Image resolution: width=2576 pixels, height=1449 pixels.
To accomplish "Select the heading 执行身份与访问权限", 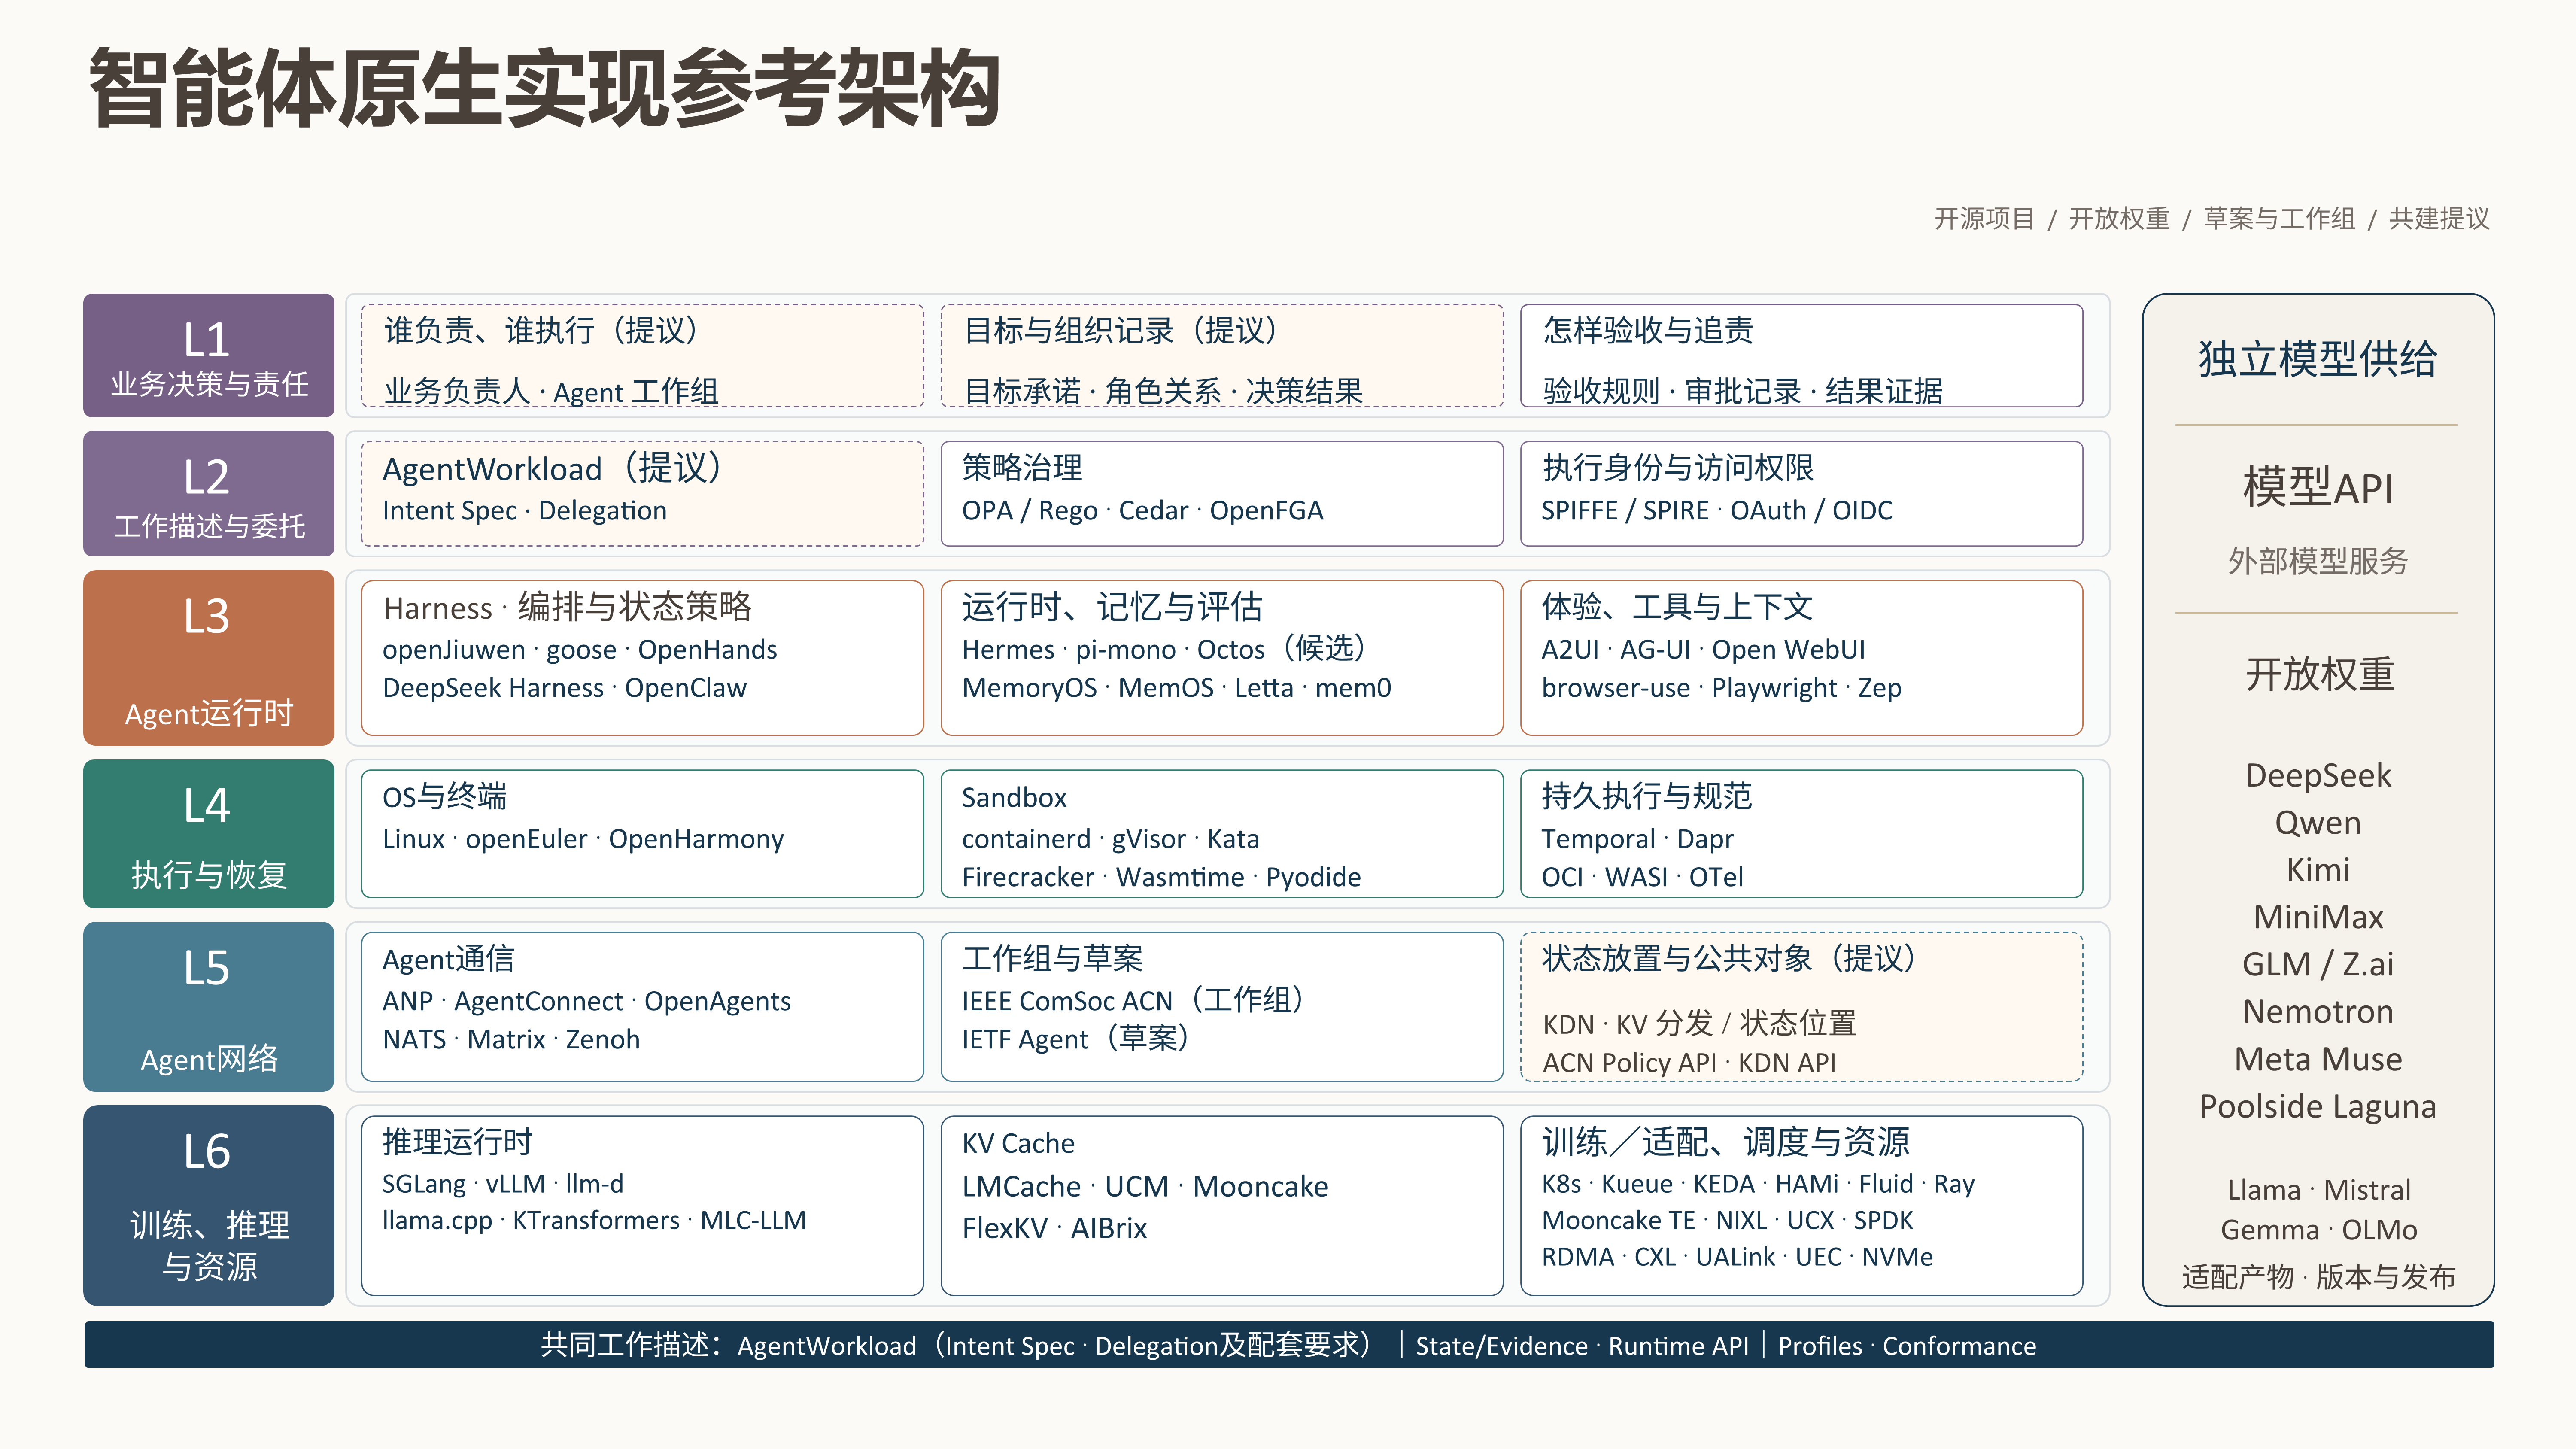I will [x=1677, y=468].
